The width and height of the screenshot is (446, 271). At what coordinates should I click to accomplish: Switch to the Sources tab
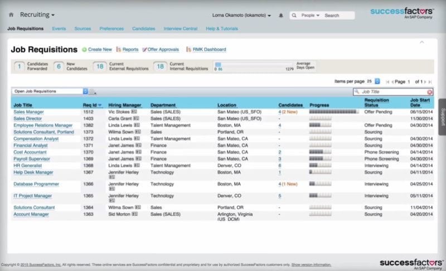[83, 29]
